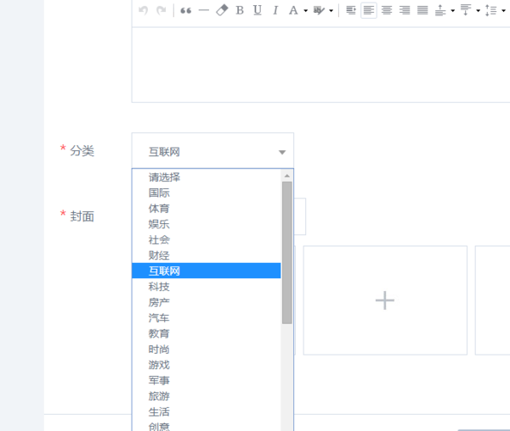Click the scrollbar up arrow in list
510x431 pixels.
287,176
